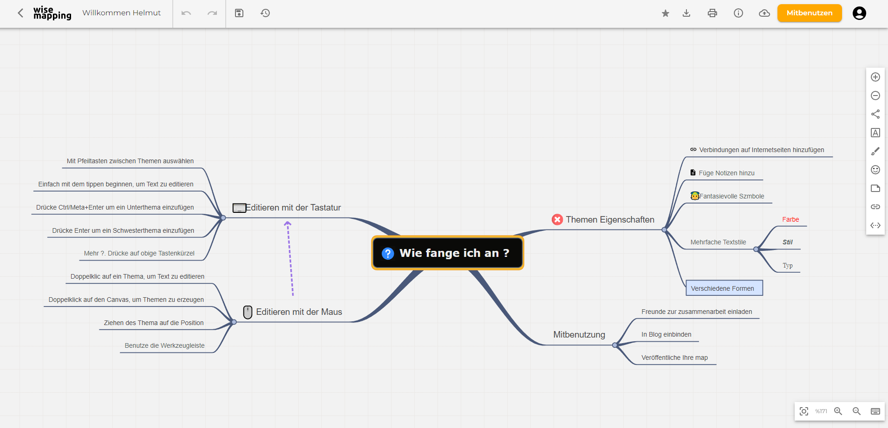
Task: Click the red X icon on Themen Eigenschaften
Action: pos(557,219)
